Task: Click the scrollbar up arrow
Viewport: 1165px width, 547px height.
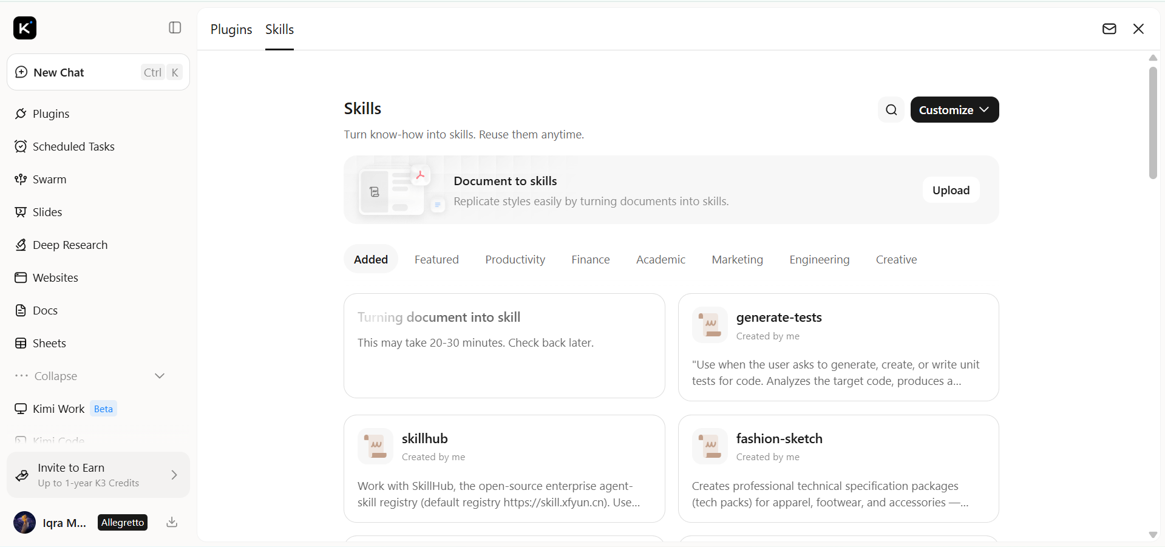Action: click(x=1153, y=58)
